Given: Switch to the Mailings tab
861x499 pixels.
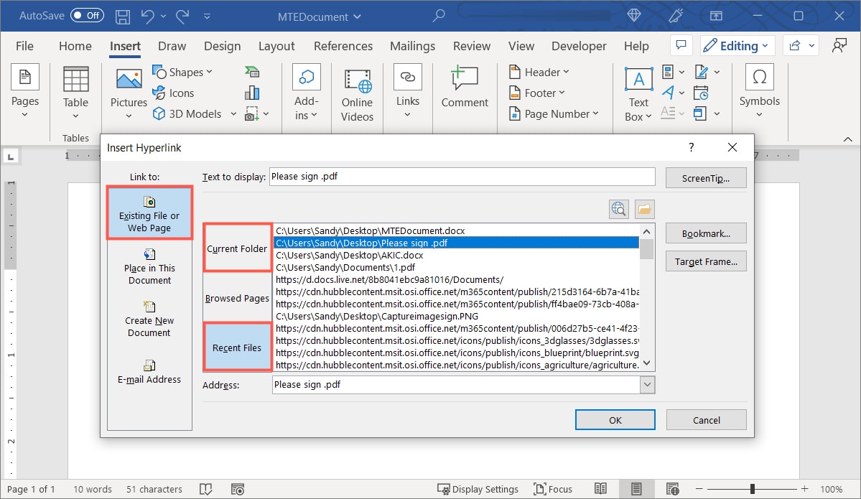Looking at the screenshot, I should click(412, 45).
